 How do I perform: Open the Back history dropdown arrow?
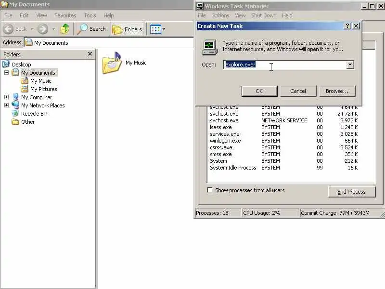pyautogui.click(x=32, y=29)
